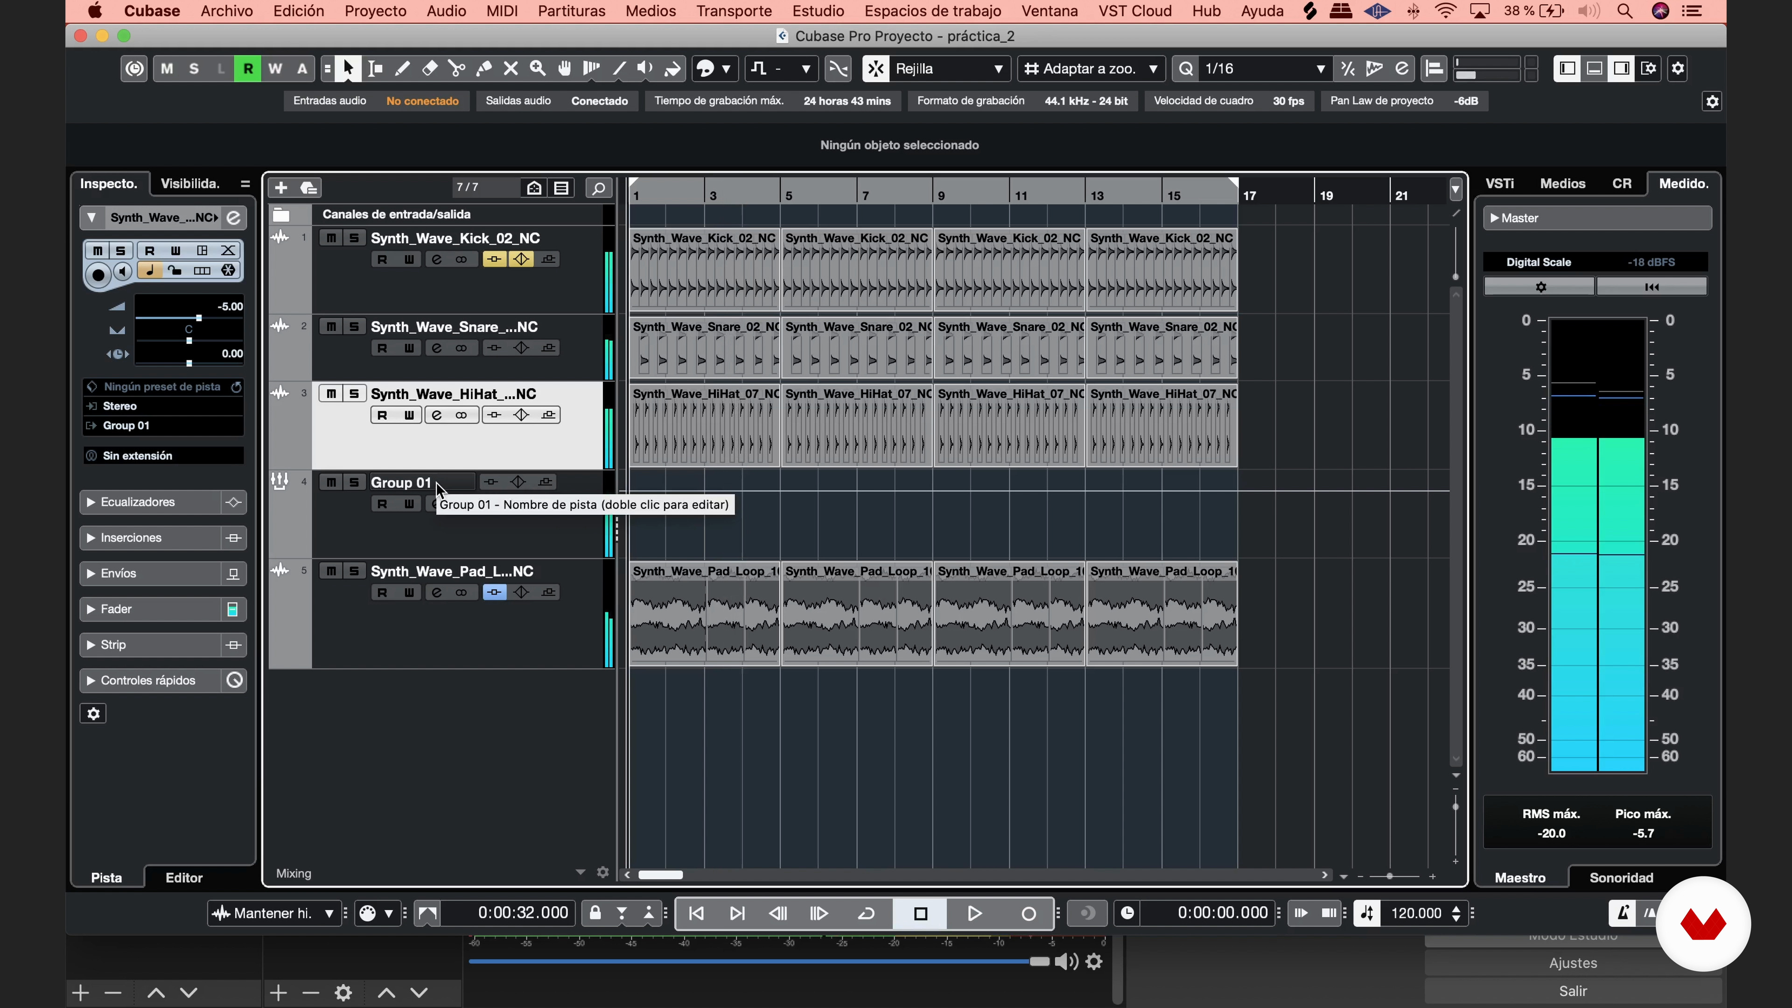Screen dimensions: 1792x1008
Task: Open the Adaptar a zoo. grid dropdown
Action: click(1091, 68)
